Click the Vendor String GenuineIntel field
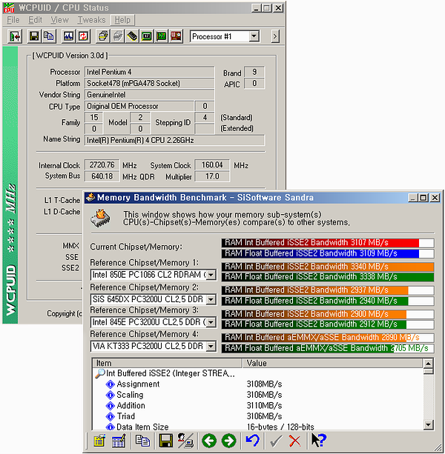This screenshot has height=454, width=445. click(149, 95)
